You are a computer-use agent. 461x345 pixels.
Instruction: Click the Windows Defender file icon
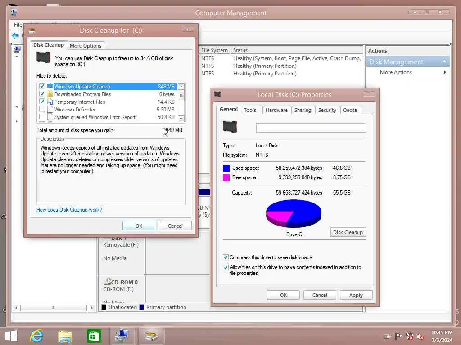point(50,109)
